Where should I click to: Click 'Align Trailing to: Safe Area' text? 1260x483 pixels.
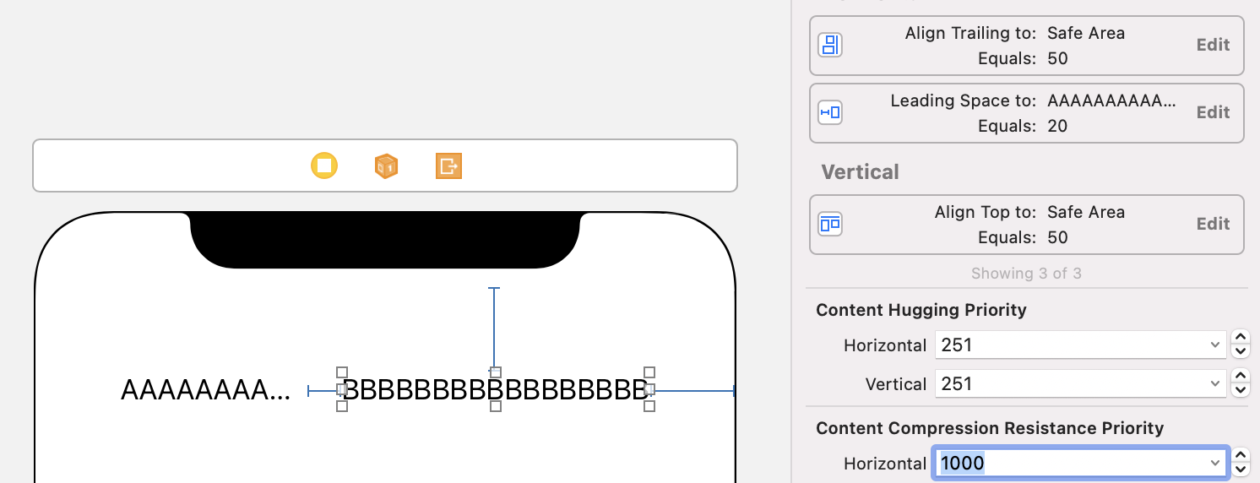[x=1015, y=33]
